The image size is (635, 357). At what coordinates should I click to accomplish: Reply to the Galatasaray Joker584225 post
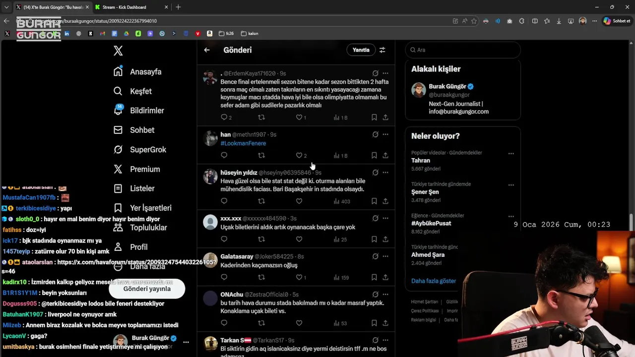click(x=224, y=277)
